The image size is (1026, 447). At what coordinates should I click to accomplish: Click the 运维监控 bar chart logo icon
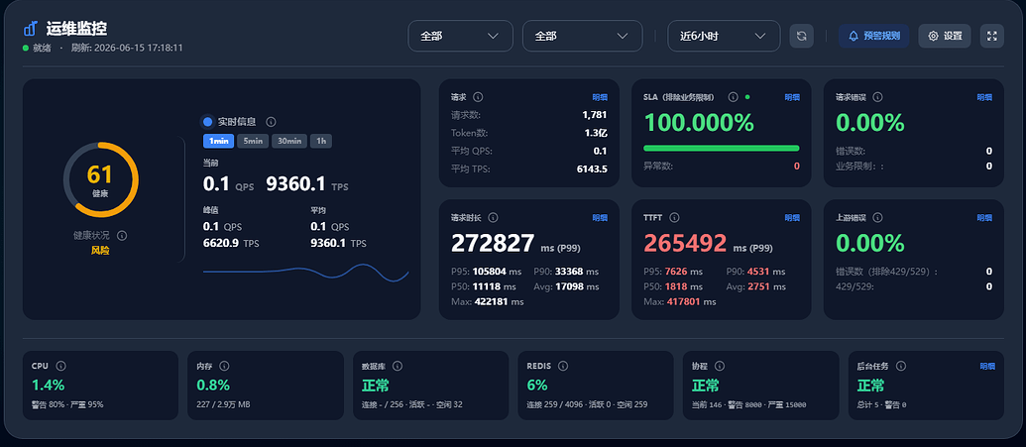tap(31, 28)
